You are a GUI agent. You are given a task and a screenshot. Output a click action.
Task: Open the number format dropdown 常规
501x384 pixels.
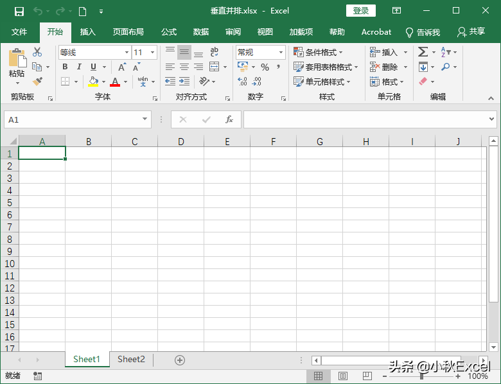point(281,52)
